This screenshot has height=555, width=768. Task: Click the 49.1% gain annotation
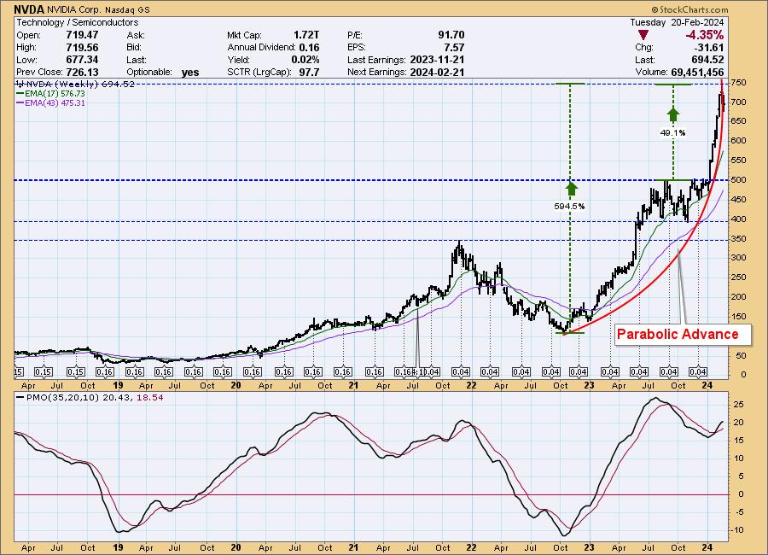673,133
